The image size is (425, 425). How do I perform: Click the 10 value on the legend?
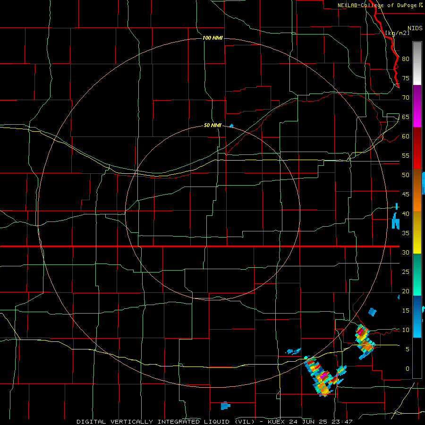[x=406, y=330]
